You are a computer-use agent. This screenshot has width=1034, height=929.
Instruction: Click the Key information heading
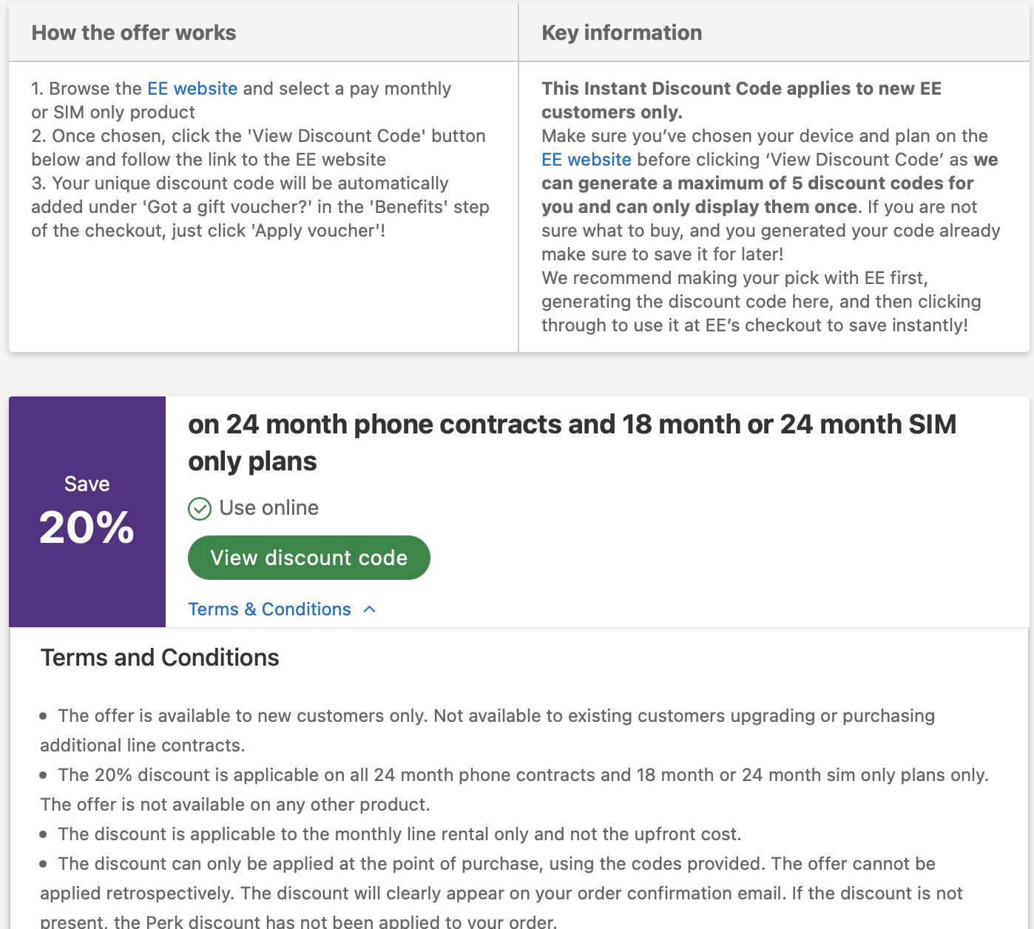pyautogui.click(x=621, y=33)
